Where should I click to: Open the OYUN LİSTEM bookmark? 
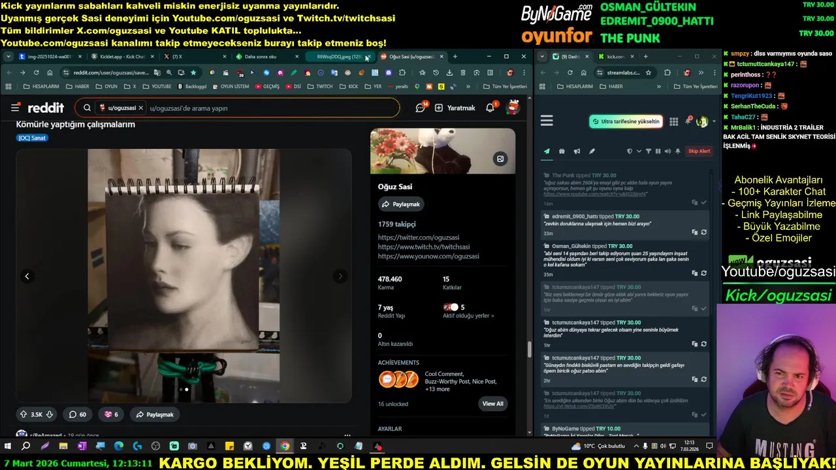(x=230, y=86)
